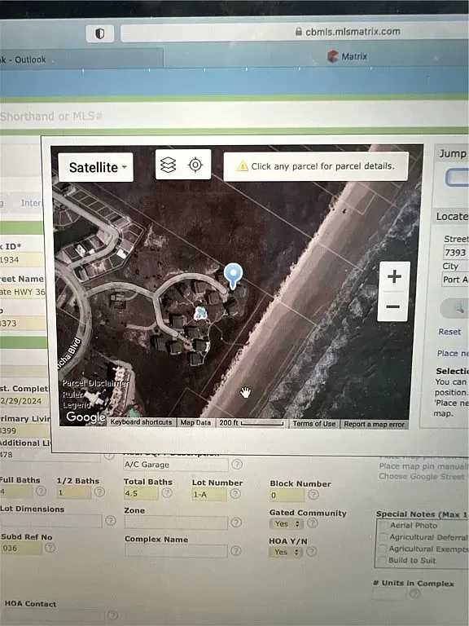Viewport: 469px width, 626px height.
Task: Click the Block Number field showing 0
Action: tap(287, 496)
